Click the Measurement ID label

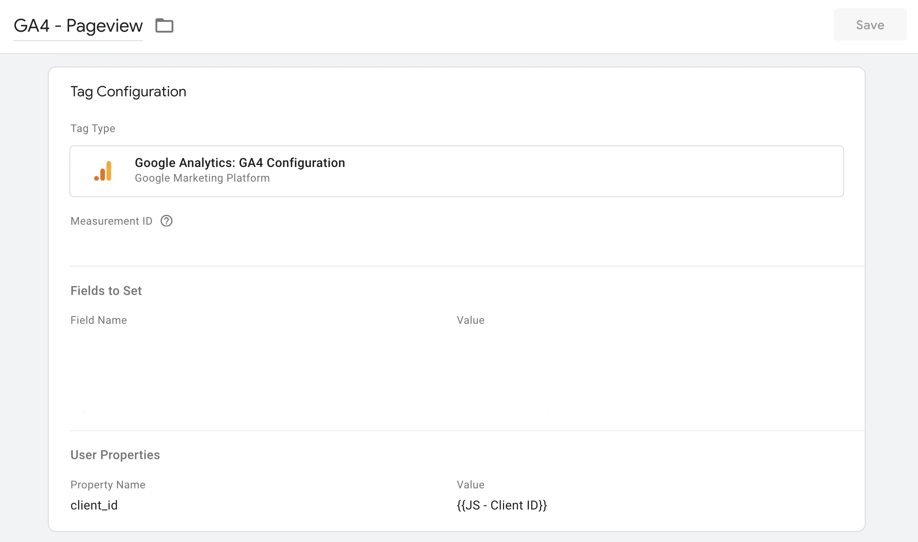coord(111,221)
